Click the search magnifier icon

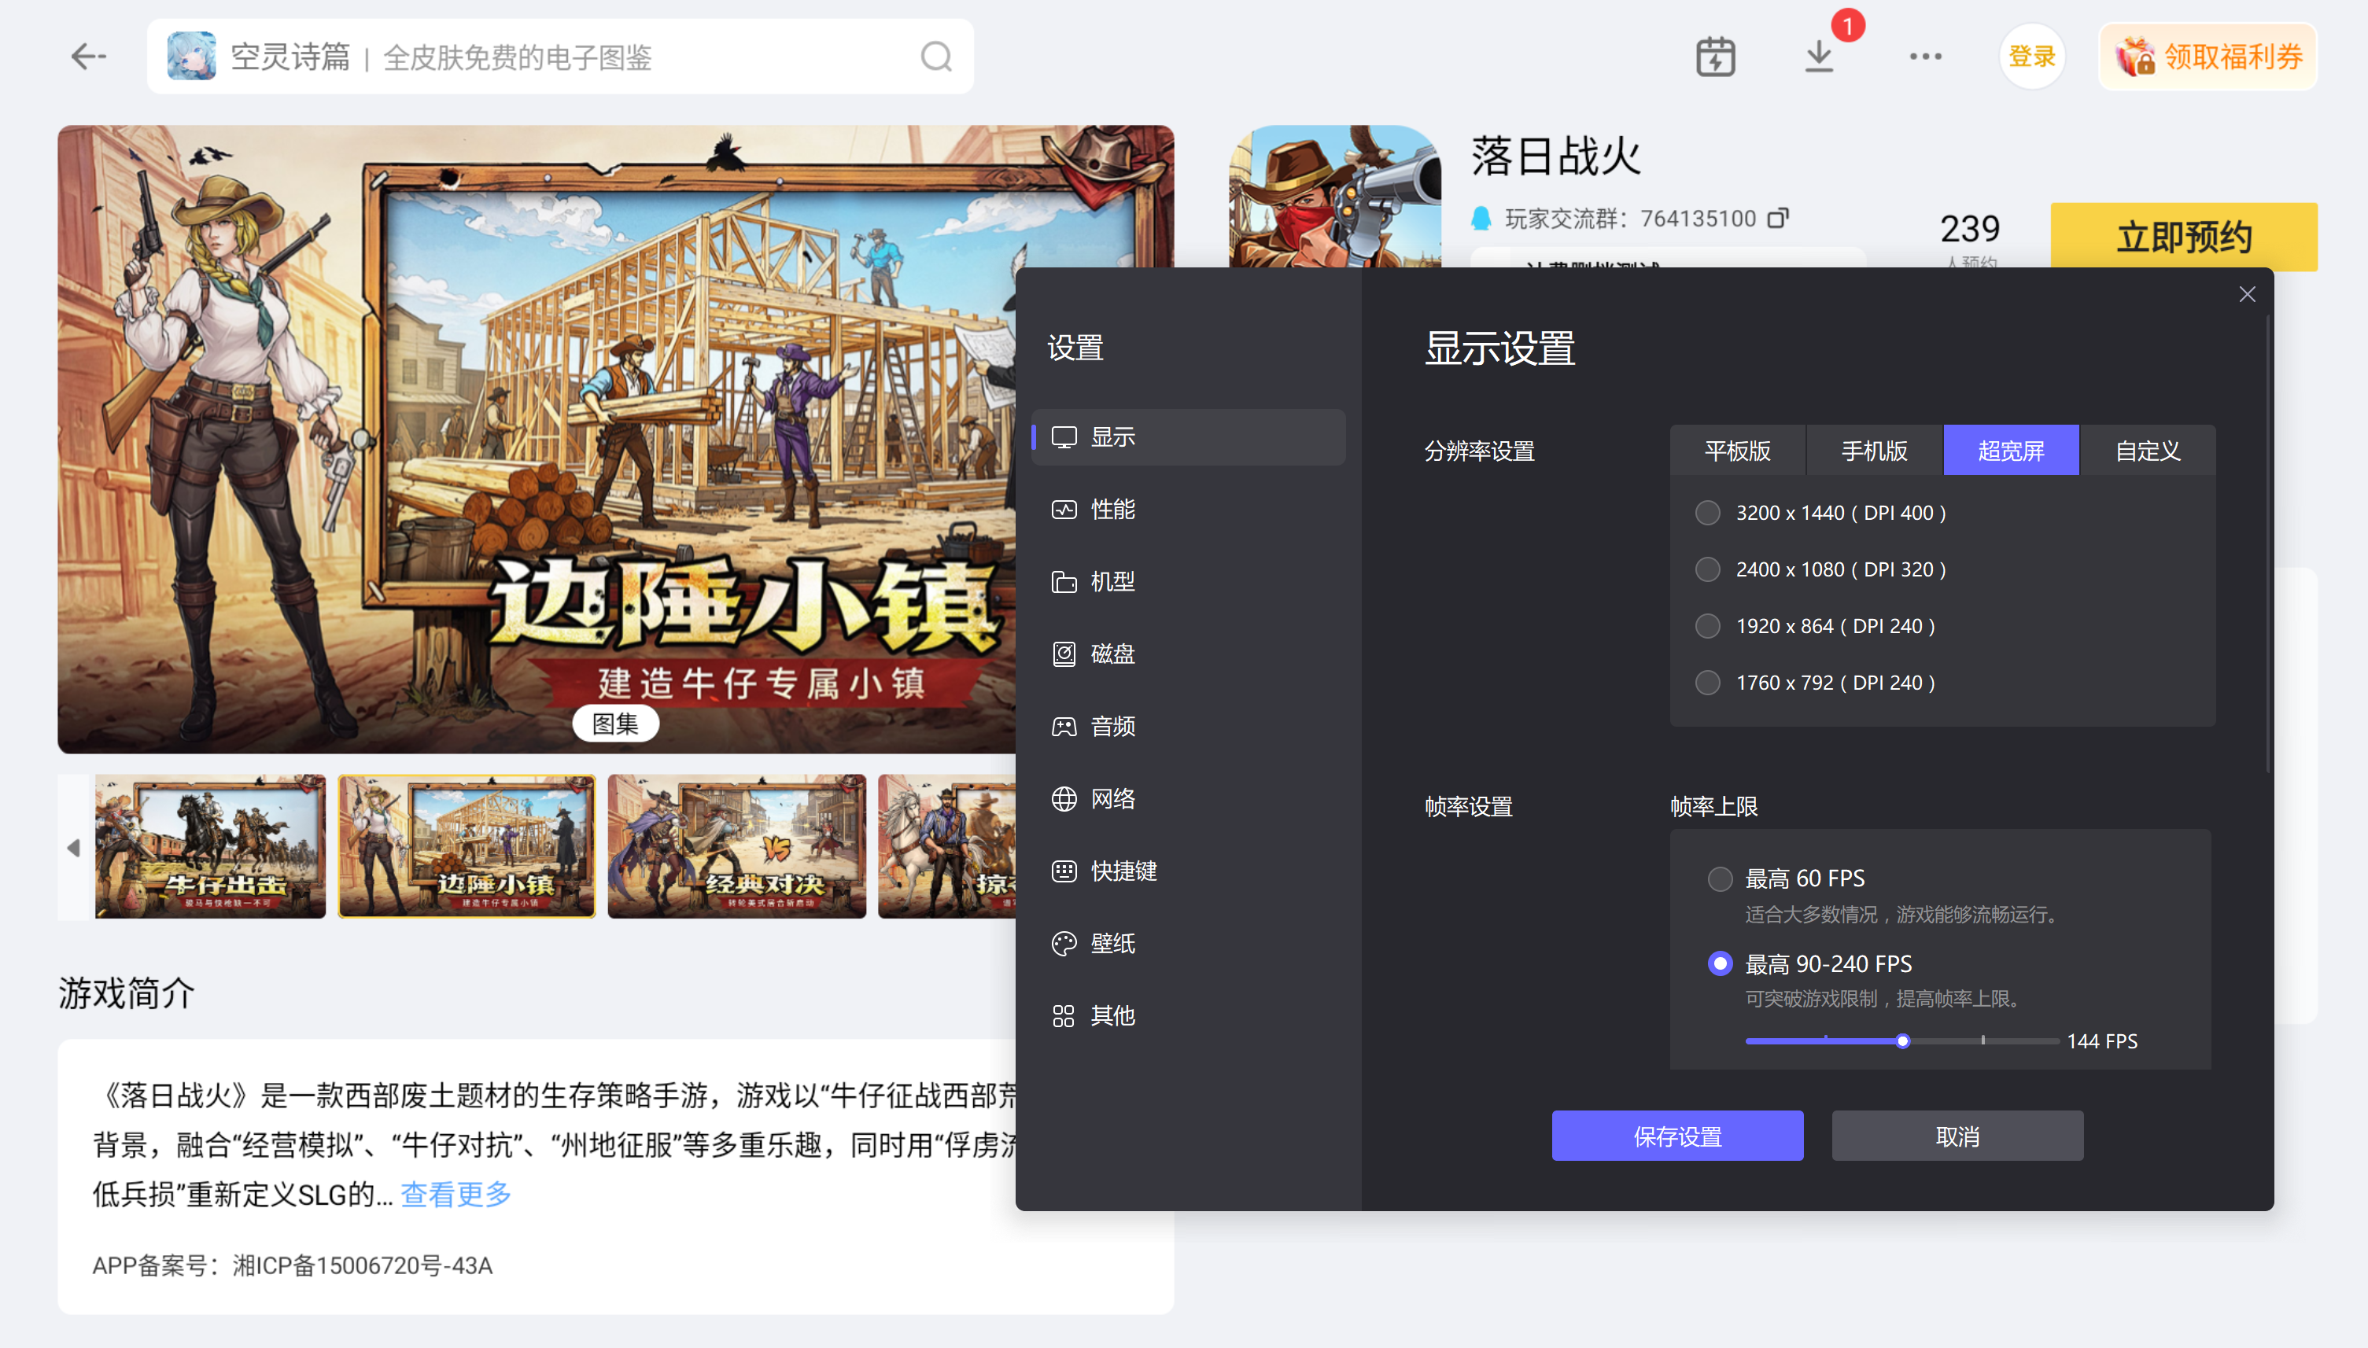935,57
